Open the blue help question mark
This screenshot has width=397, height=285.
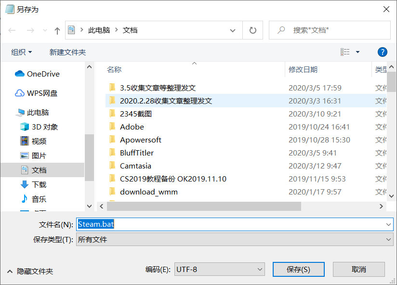tap(382, 52)
